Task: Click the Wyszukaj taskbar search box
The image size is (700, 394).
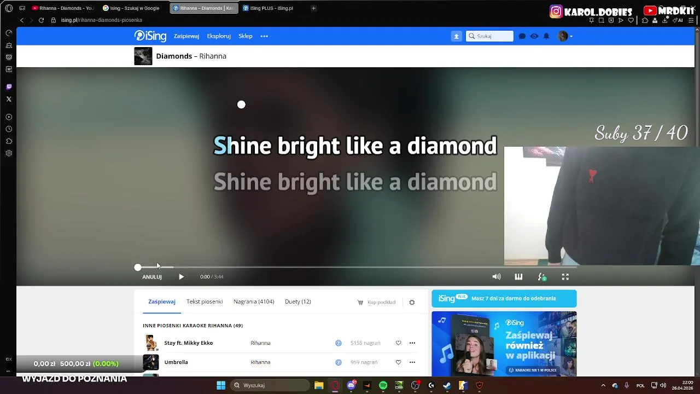Action: [270, 385]
